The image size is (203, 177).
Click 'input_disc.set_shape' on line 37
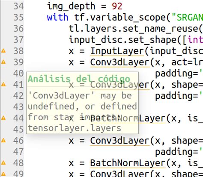point(123,40)
